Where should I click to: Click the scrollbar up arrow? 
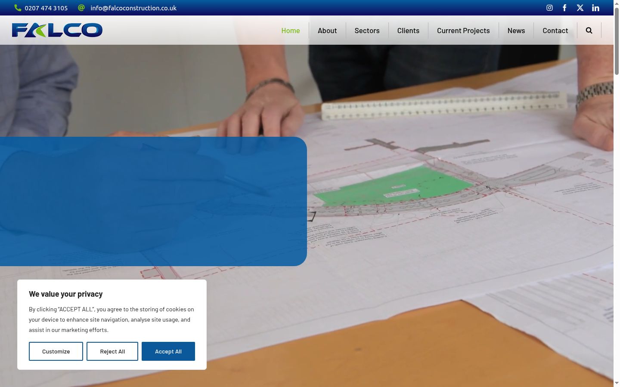click(x=617, y=3)
